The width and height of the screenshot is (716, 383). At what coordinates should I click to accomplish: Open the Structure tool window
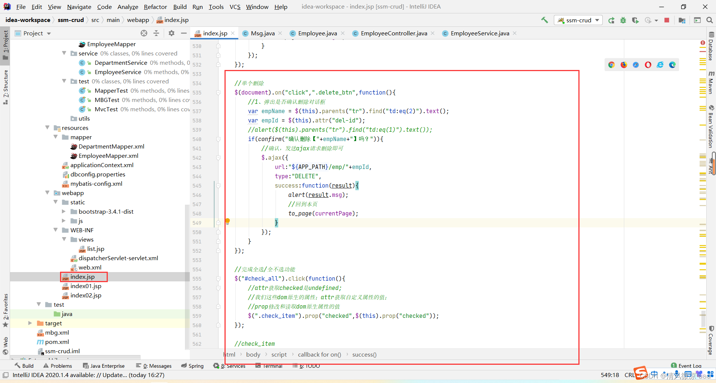click(x=5, y=87)
